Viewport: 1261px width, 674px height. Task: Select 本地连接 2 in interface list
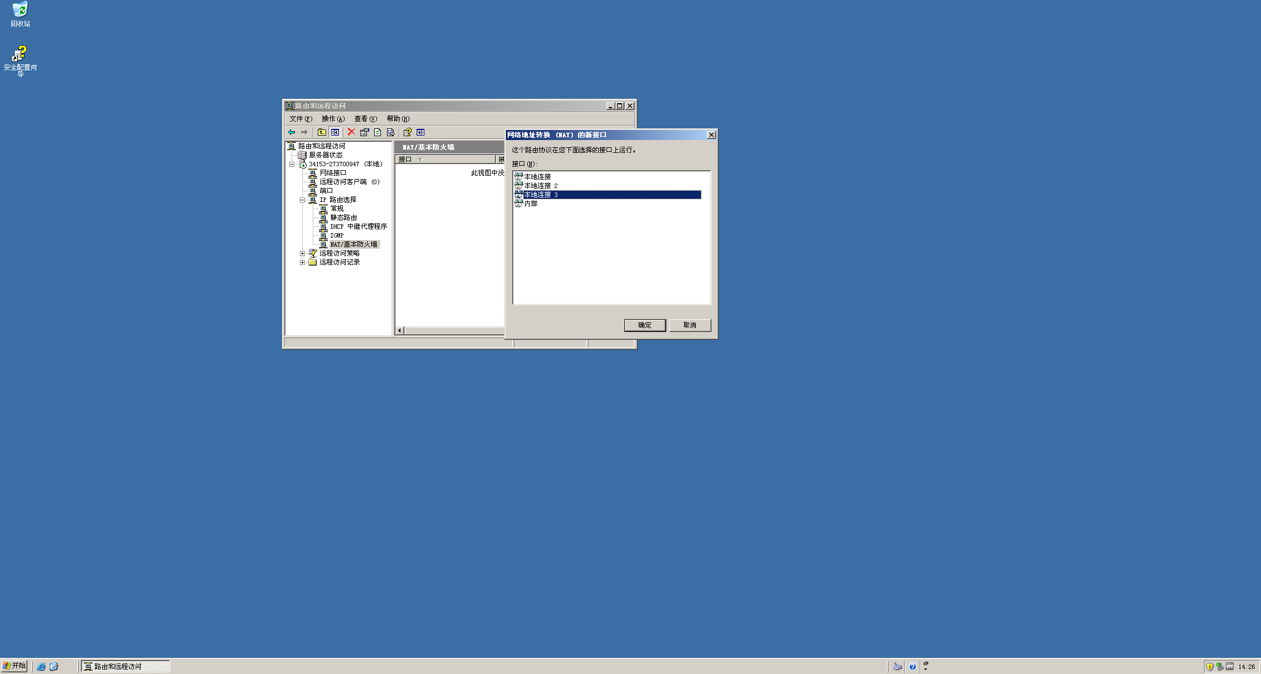(x=540, y=186)
